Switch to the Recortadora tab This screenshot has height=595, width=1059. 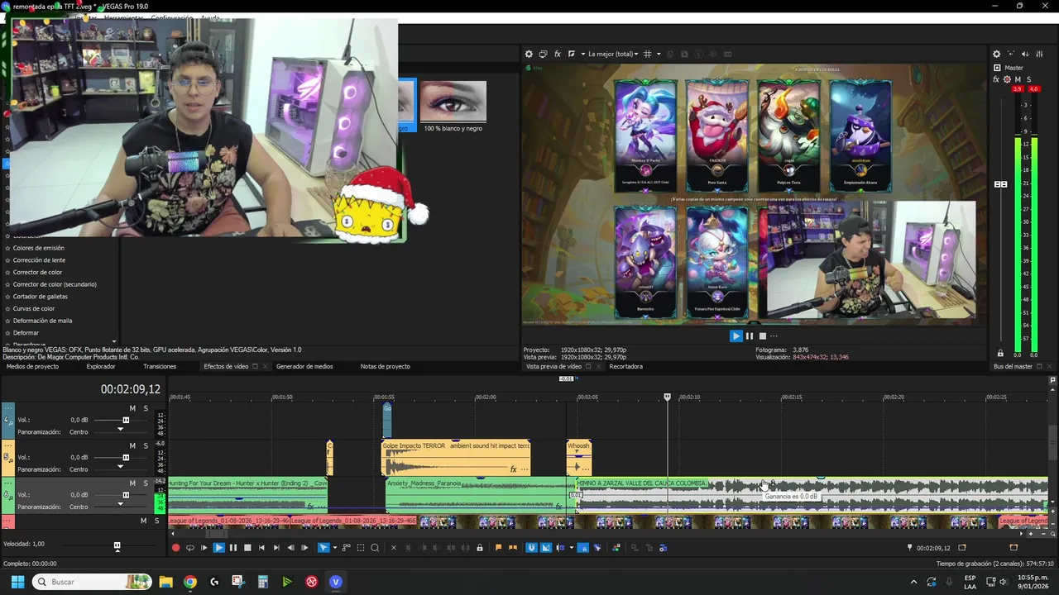click(626, 366)
